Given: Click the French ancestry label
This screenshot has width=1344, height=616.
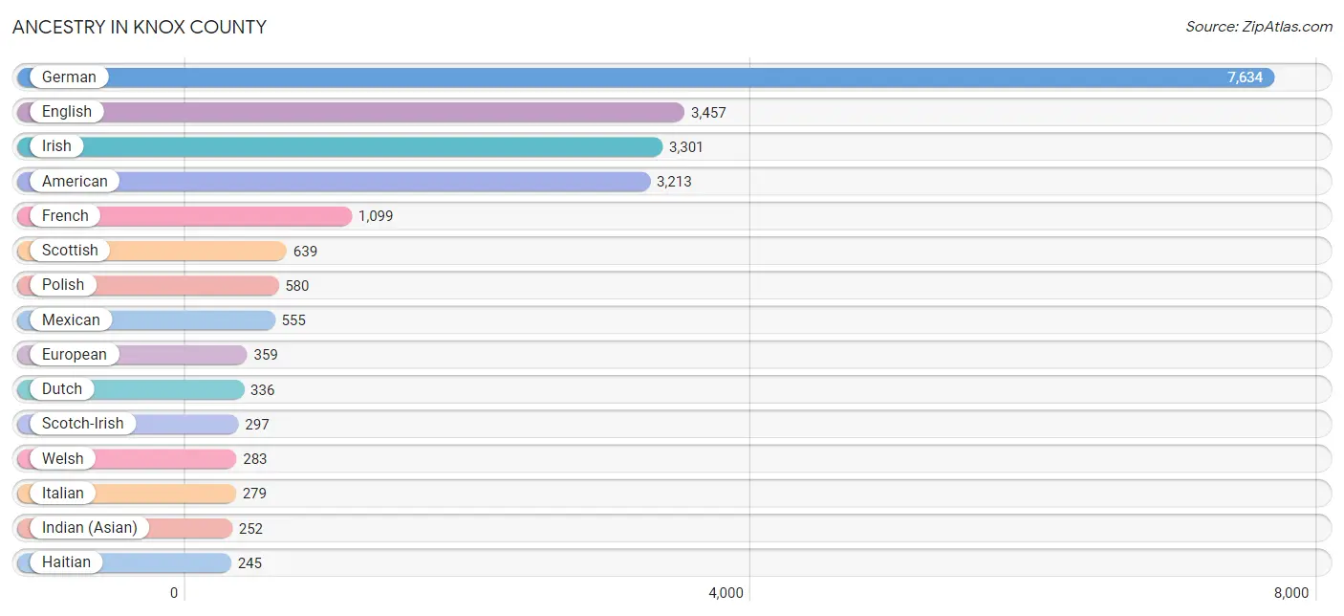Looking at the screenshot, I should (x=65, y=216).
